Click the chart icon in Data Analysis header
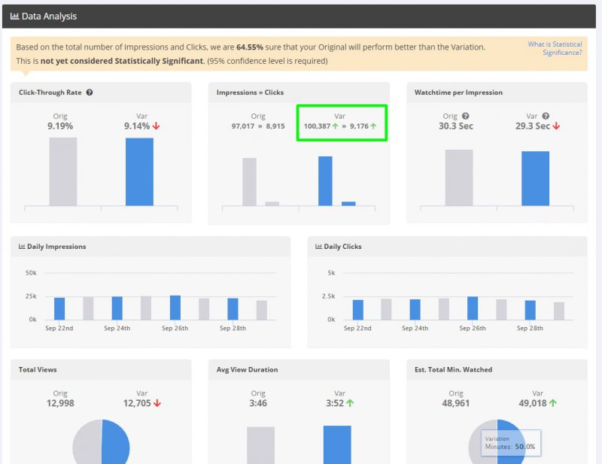Viewport: 602px width, 464px height. [x=14, y=16]
